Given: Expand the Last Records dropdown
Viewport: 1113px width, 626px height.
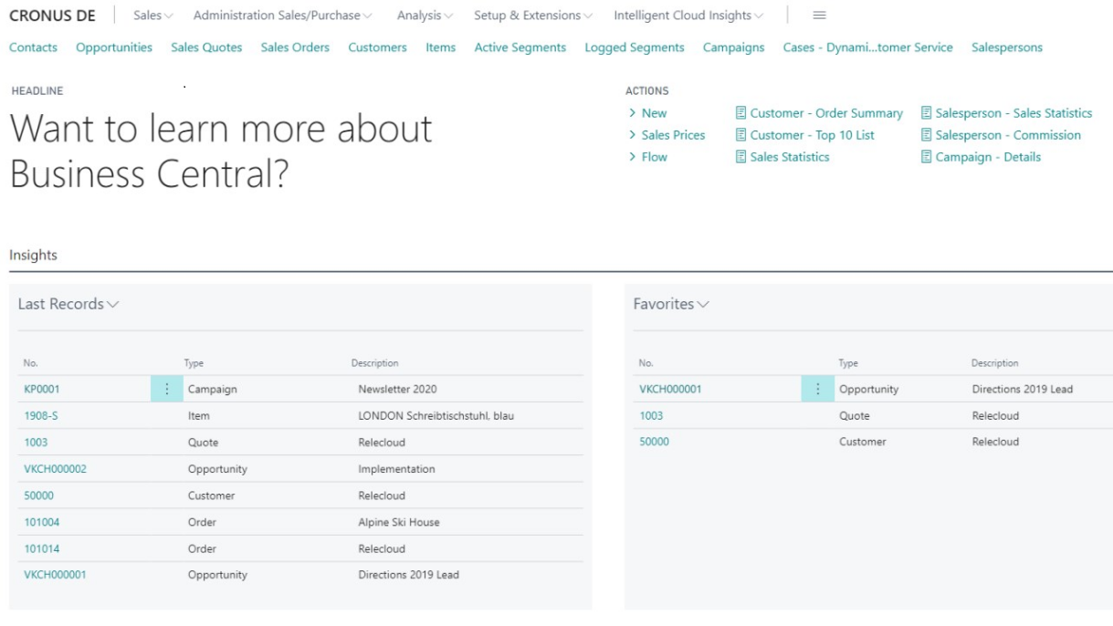Looking at the screenshot, I should coord(68,304).
